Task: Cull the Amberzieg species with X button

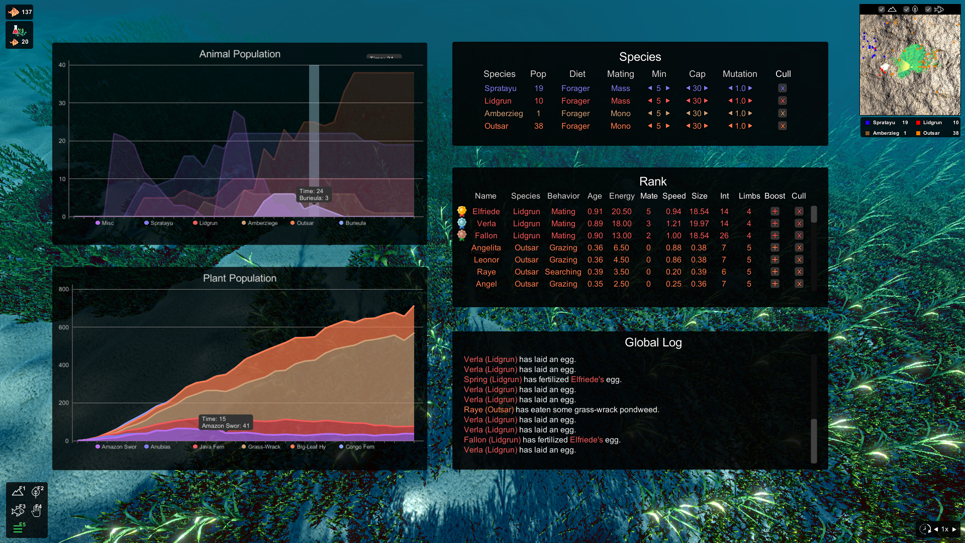Action: [783, 114]
